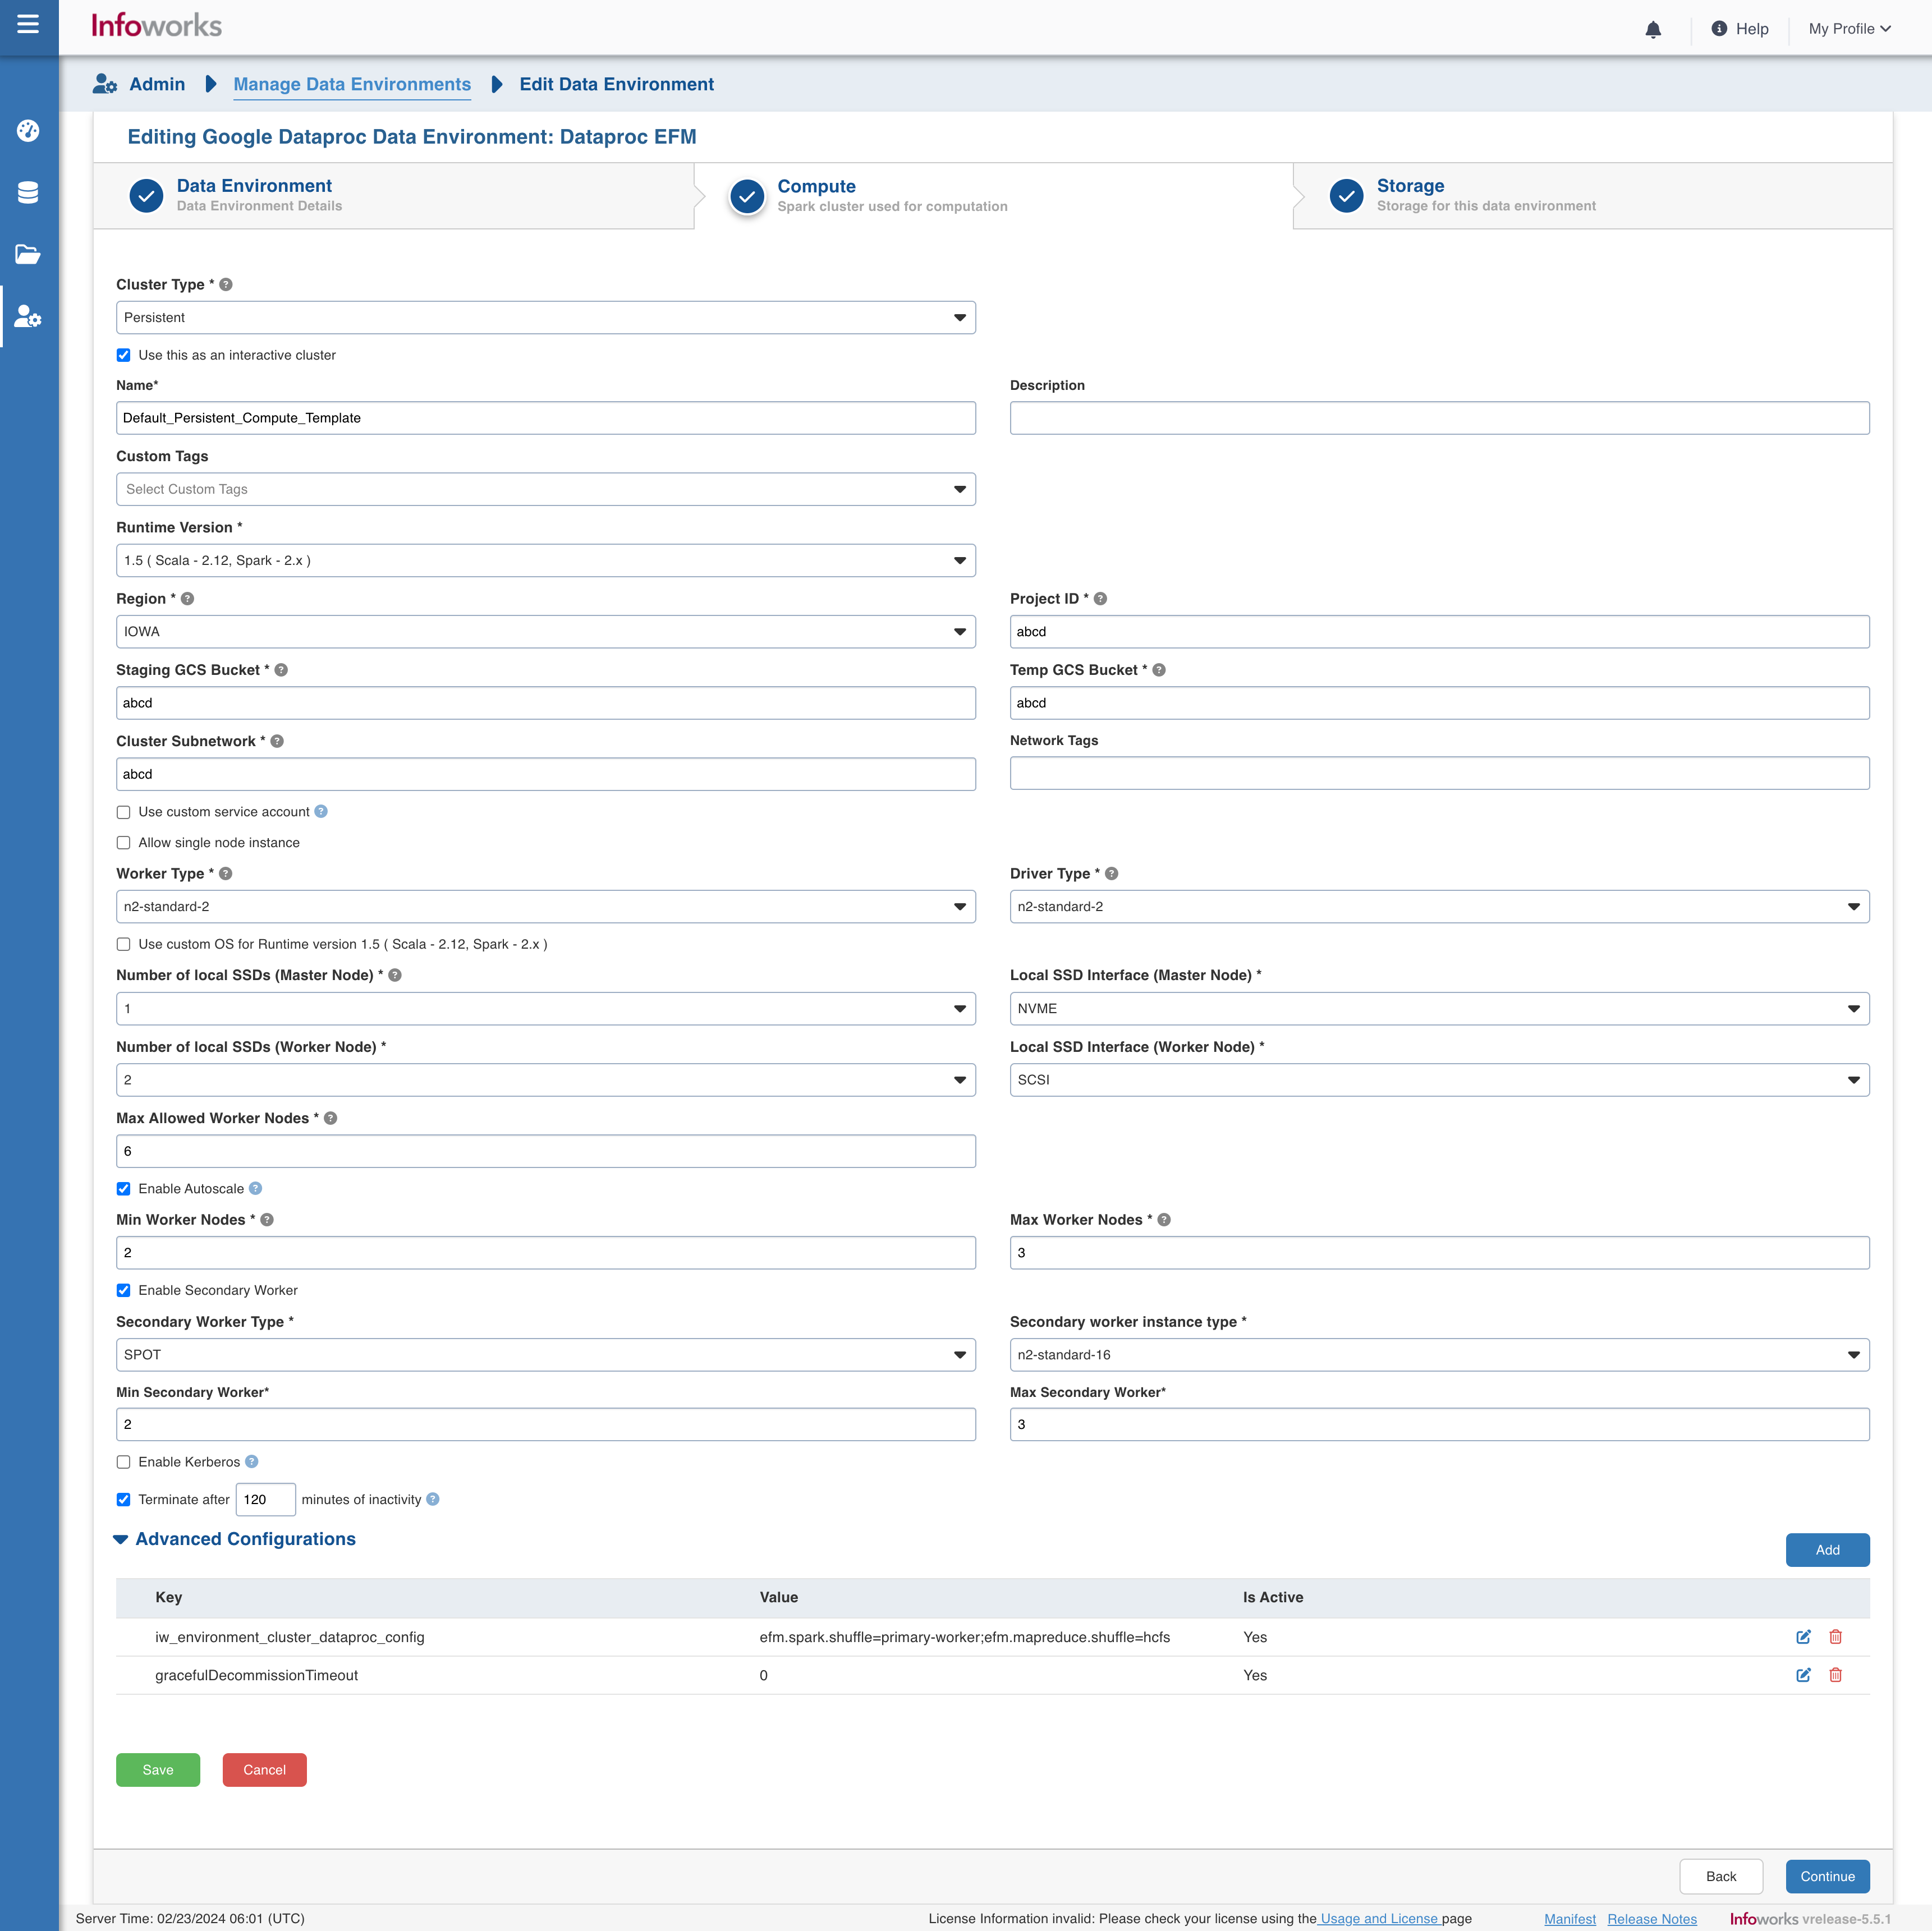Open the hamburger menu icon
The height and width of the screenshot is (1931, 1932).
click(28, 23)
